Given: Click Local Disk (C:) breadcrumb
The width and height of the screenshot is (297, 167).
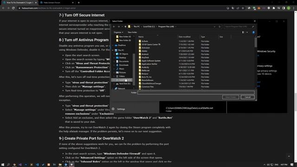Looking at the screenshot, I should (149, 27).
